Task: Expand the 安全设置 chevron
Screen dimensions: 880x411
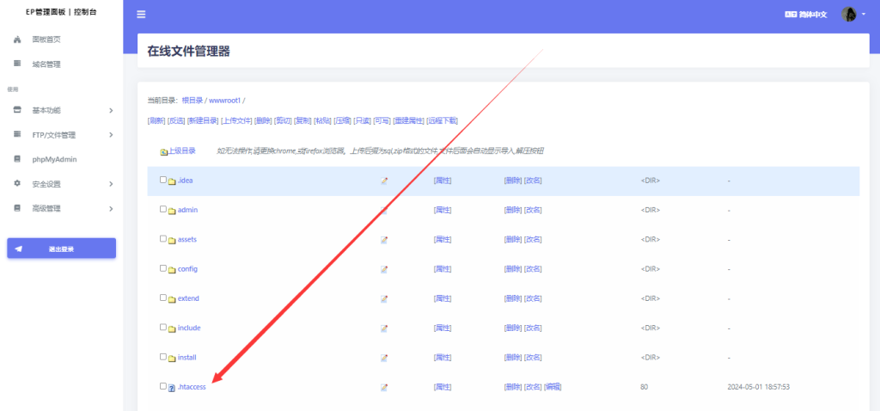Action: click(111, 184)
